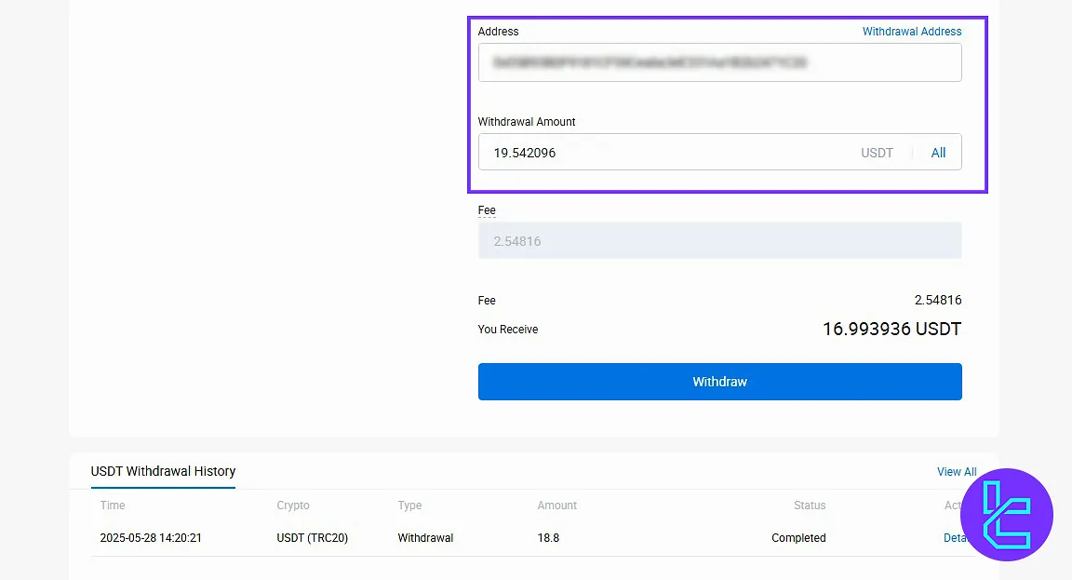Click the Time column header
This screenshot has width=1072, height=580.
[112, 506]
